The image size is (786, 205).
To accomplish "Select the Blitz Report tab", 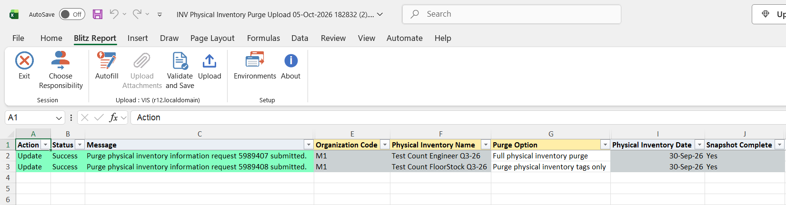I will click(95, 38).
